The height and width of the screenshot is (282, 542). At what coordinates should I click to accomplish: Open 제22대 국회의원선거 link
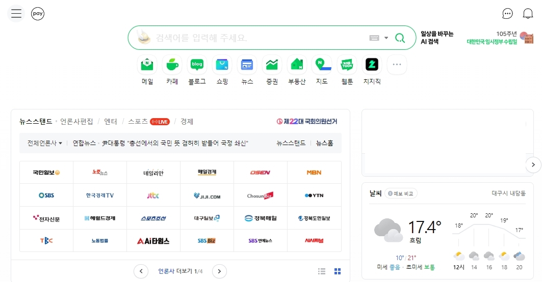coord(306,122)
